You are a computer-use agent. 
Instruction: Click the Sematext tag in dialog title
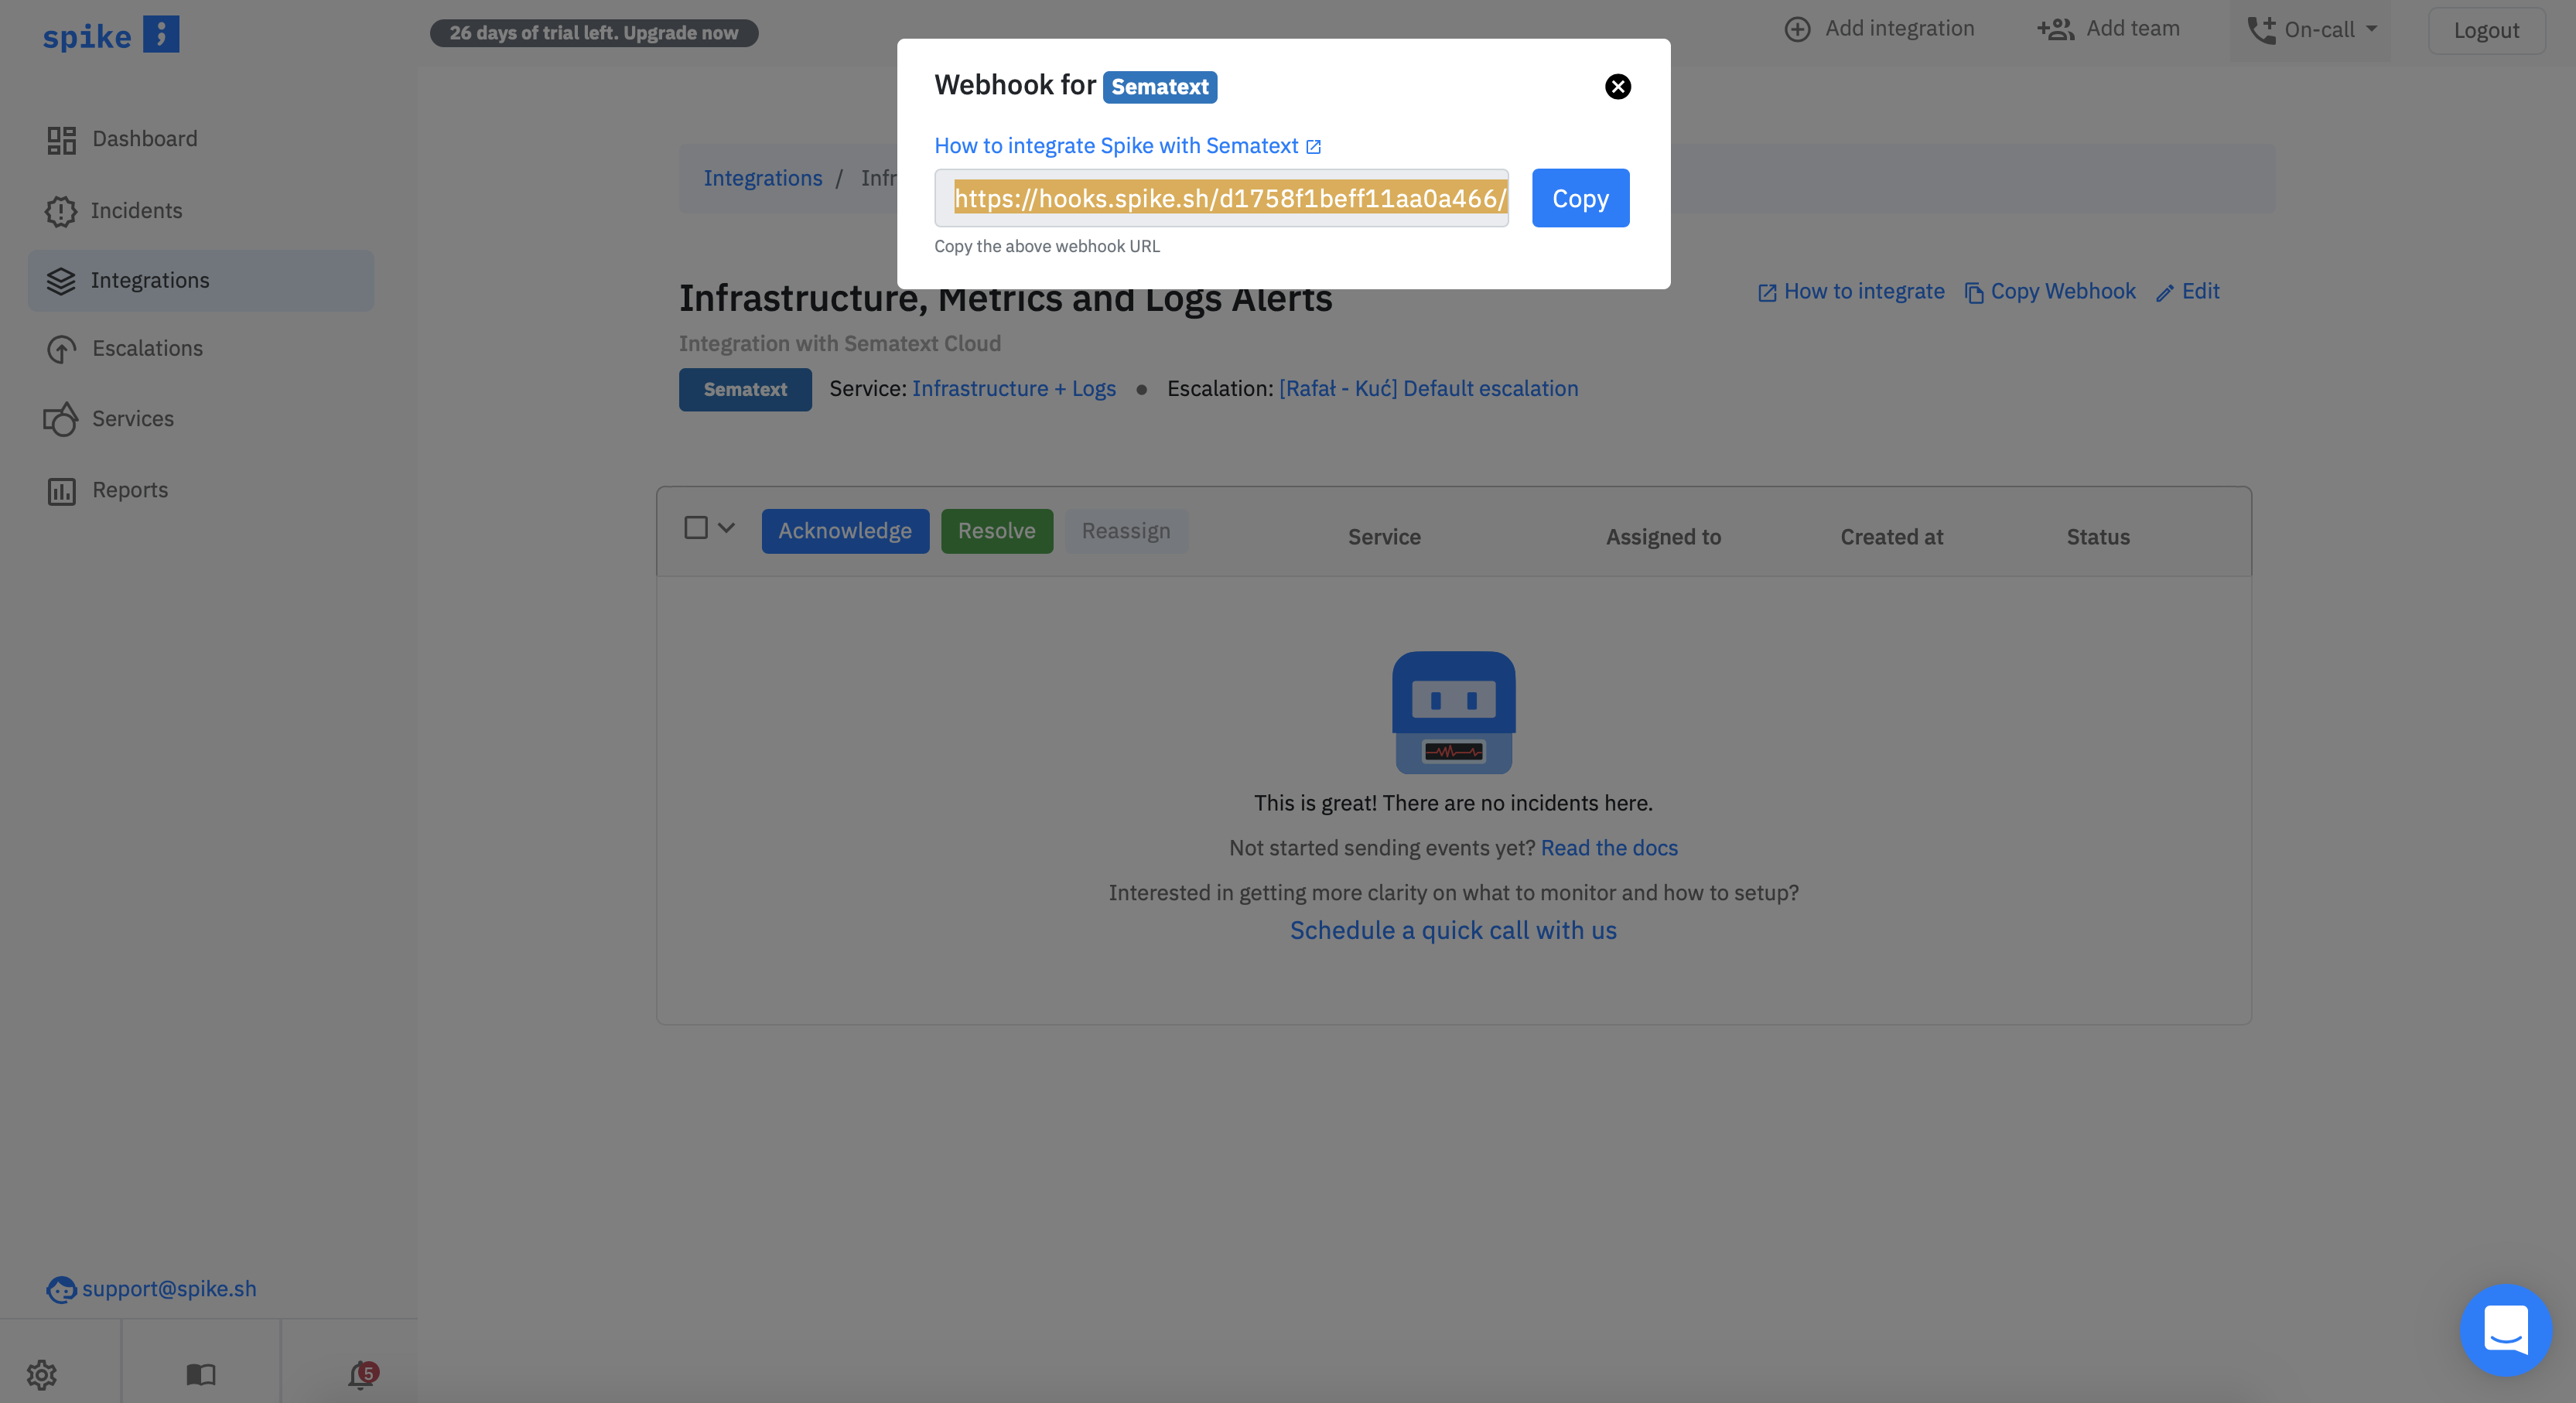[x=1160, y=87]
